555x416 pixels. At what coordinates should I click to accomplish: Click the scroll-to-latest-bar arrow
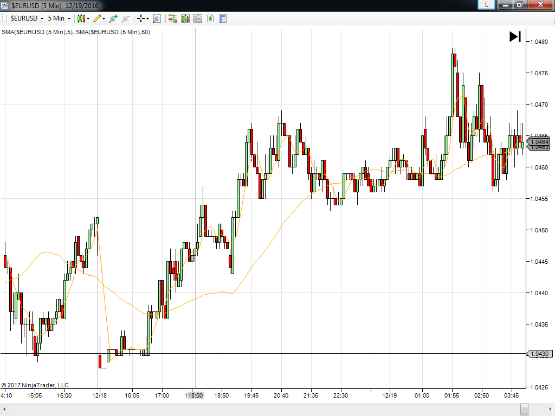[x=515, y=36]
